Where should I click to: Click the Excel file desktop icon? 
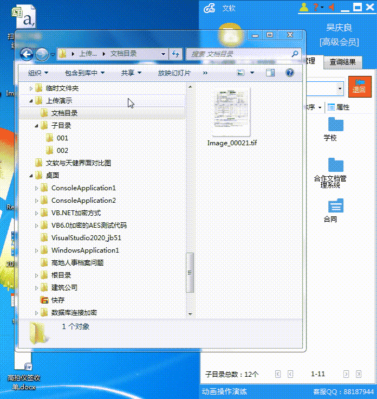(x=24, y=17)
